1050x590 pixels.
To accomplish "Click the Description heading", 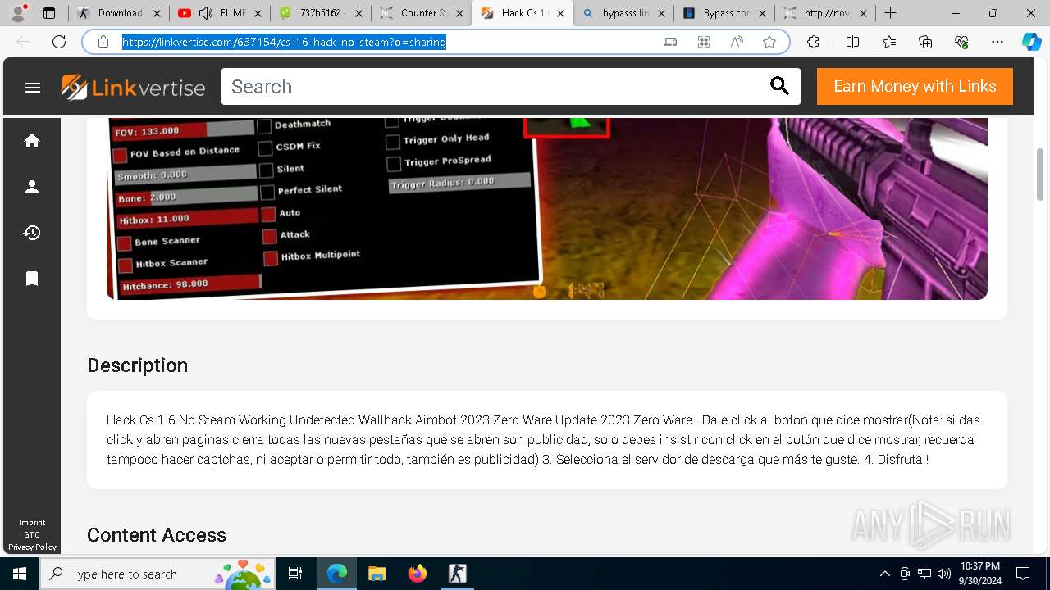I will click(x=137, y=365).
